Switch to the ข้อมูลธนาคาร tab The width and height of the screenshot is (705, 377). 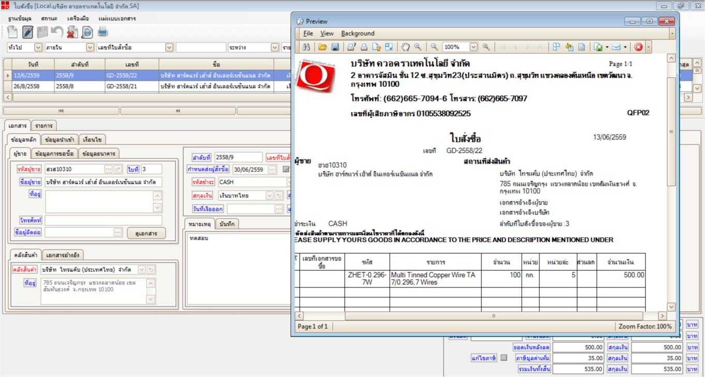tap(99, 153)
